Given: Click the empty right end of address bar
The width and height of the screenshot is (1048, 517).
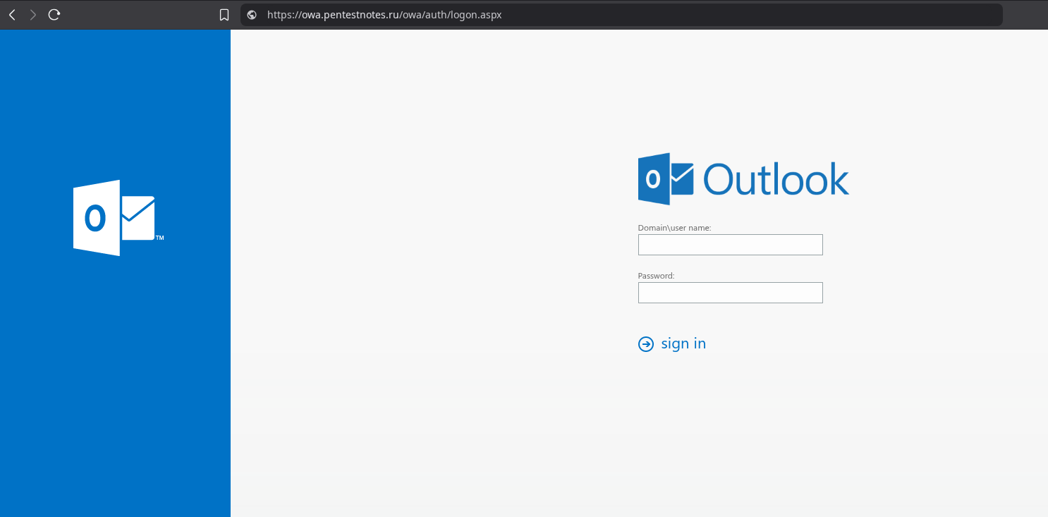Looking at the screenshot, I should click(x=776, y=15).
